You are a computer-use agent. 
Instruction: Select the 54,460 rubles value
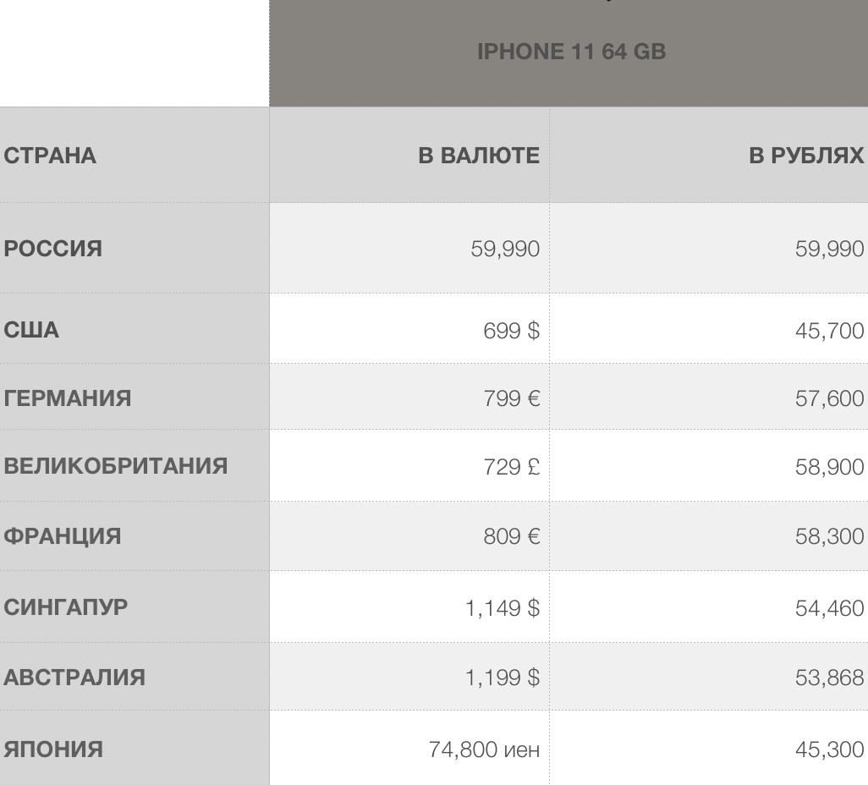coord(829,607)
